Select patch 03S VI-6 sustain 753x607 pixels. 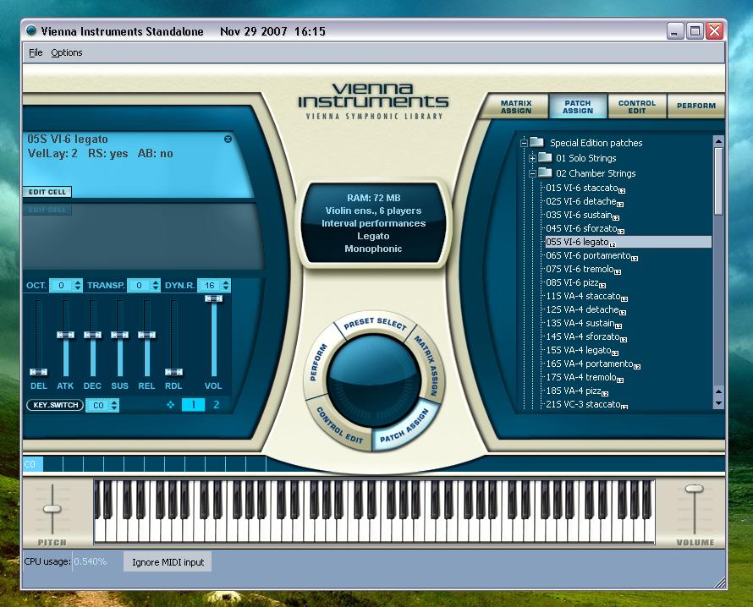(582, 215)
